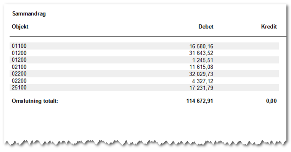Select the Objekt column header
This screenshot has width=291, height=152.
[x=20, y=27]
